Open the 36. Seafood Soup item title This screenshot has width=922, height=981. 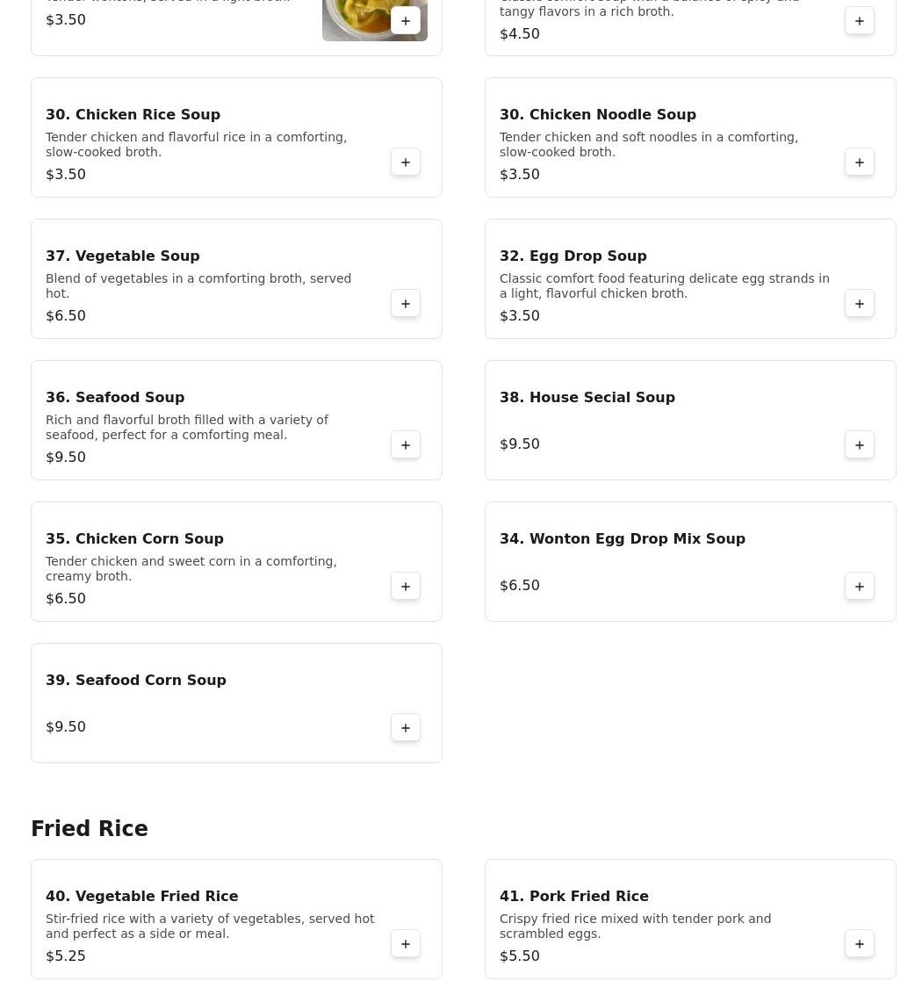click(115, 397)
